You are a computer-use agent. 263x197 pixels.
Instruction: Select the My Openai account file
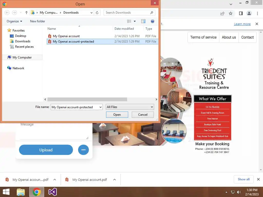click(x=102, y=36)
